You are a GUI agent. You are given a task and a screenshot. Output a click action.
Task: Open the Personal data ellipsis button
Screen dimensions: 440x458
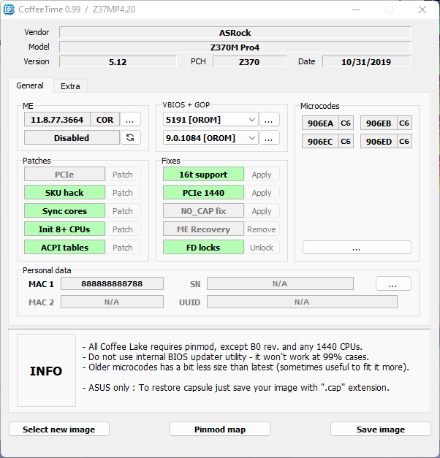(x=393, y=283)
